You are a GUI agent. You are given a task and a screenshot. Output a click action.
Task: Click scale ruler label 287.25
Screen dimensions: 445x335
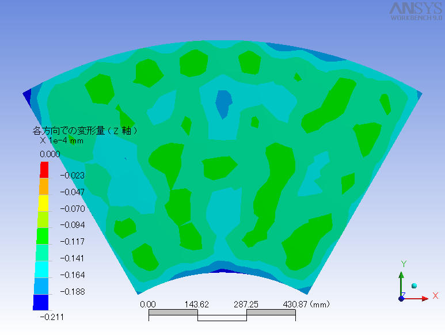(x=246, y=304)
